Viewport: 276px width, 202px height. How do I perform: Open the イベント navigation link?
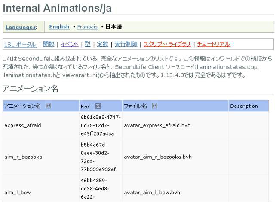pyautogui.click(x=69, y=44)
